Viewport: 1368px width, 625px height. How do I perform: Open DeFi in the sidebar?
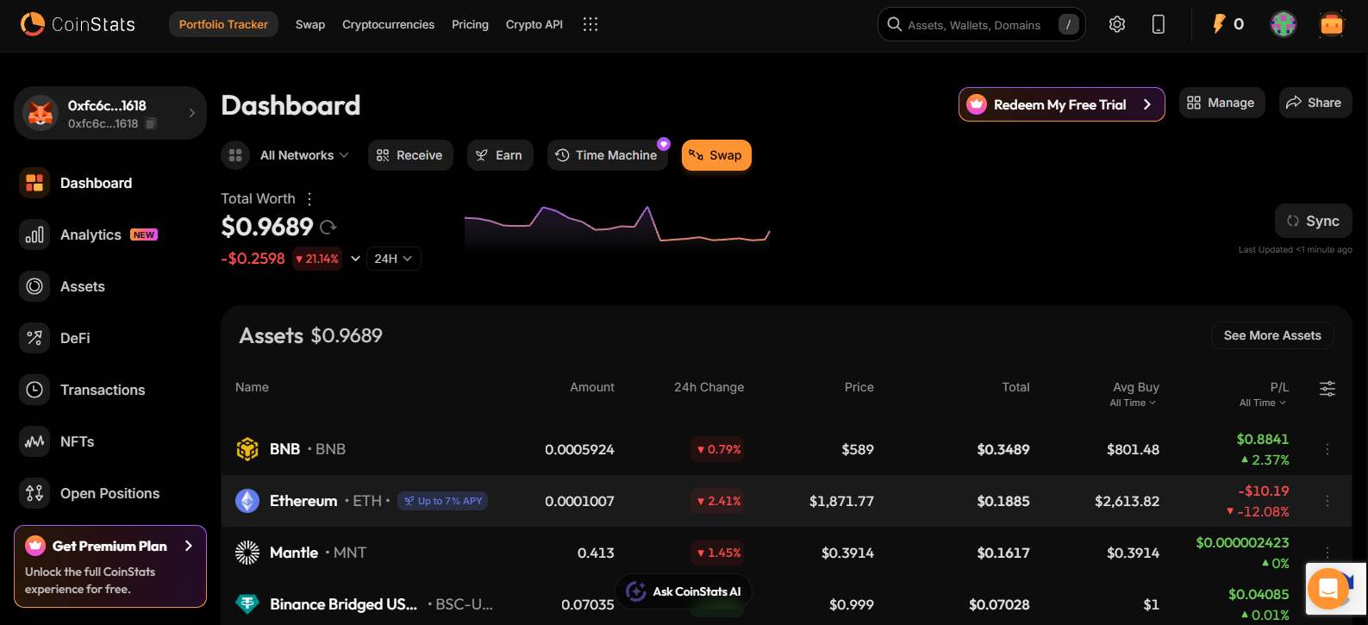110,338
